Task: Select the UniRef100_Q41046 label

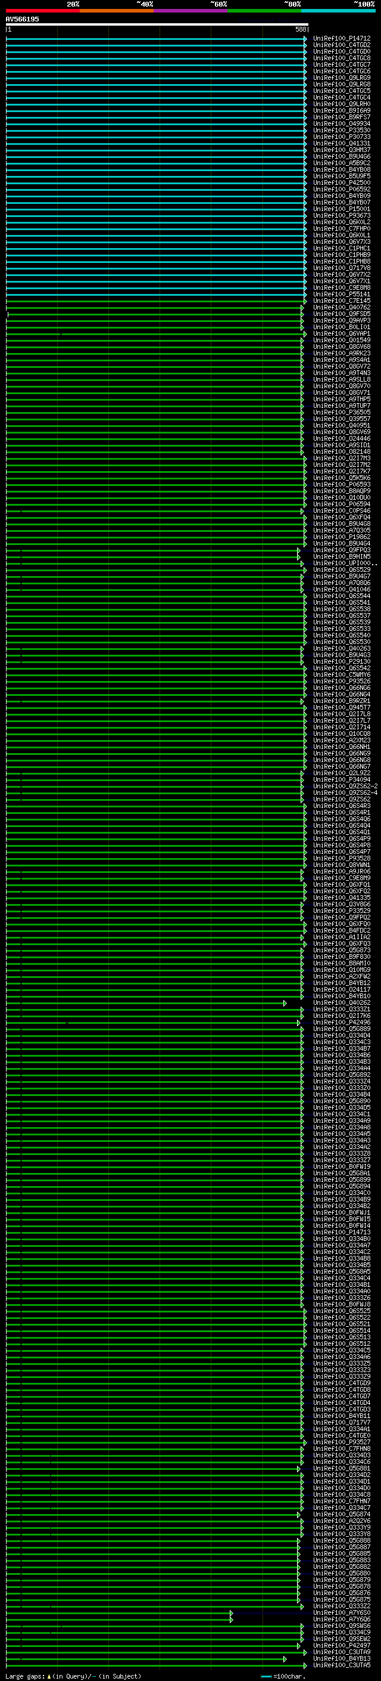Action: click(342, 589)
